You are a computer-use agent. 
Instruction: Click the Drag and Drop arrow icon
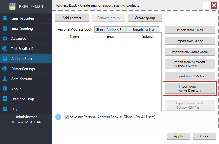click(5, 99)
